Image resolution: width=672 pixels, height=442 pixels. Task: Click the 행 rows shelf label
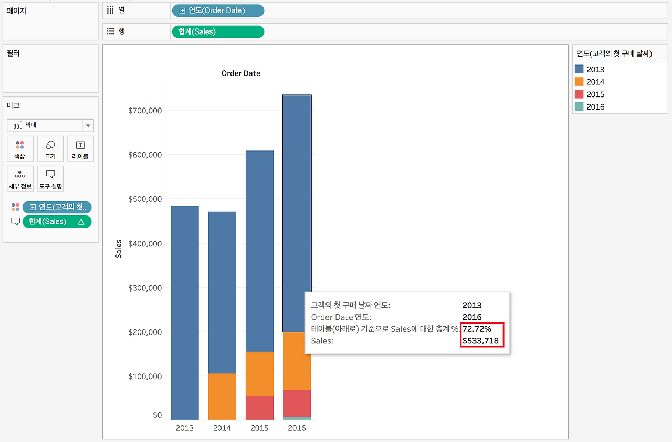(x=122, y=31)
